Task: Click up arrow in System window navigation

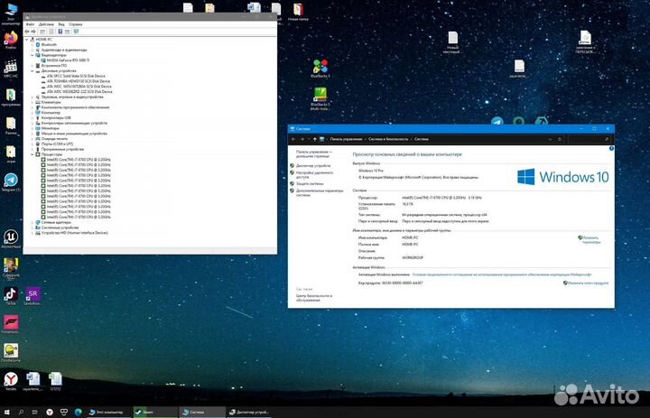Action: [x=315, y=139]
